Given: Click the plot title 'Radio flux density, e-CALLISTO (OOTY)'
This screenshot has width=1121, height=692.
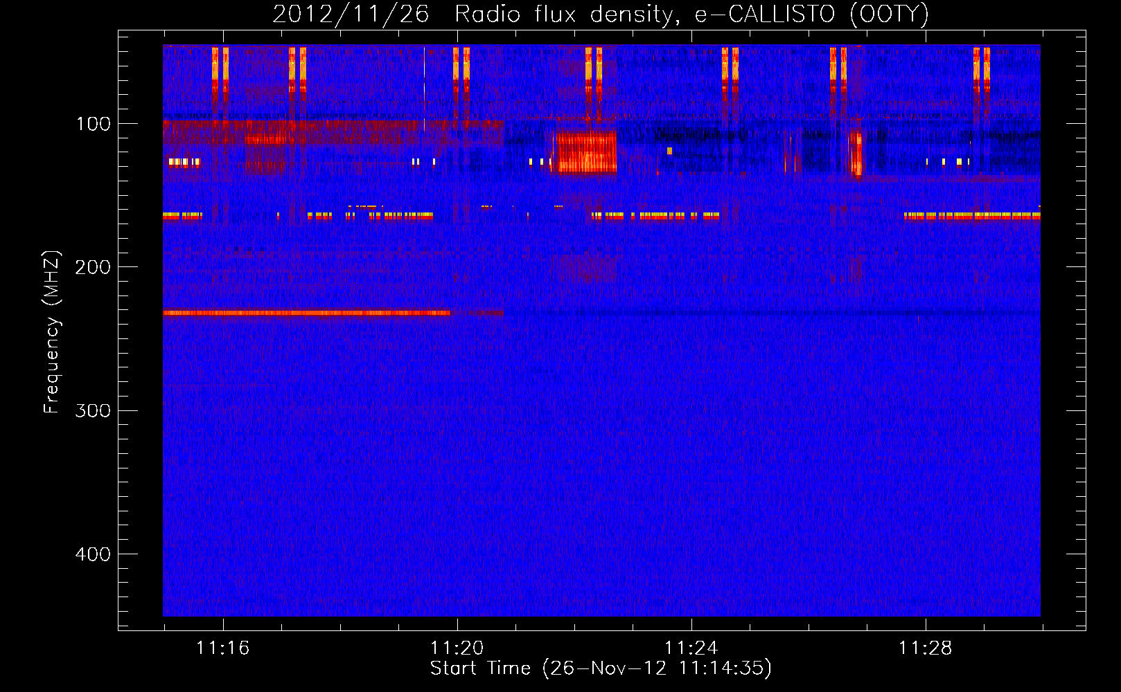Looking at the screenshot, I should coord(691,15).
